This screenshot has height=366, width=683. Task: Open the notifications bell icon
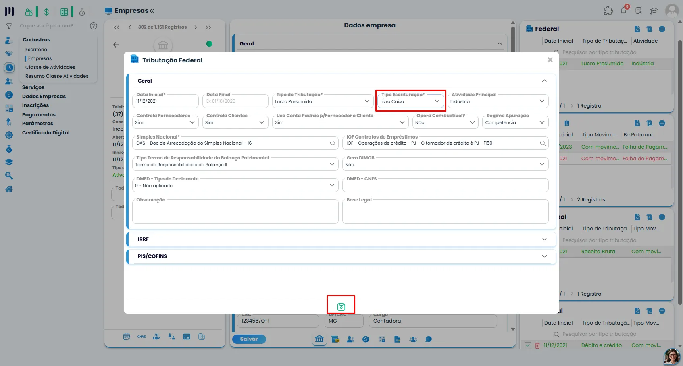point(624,10)
